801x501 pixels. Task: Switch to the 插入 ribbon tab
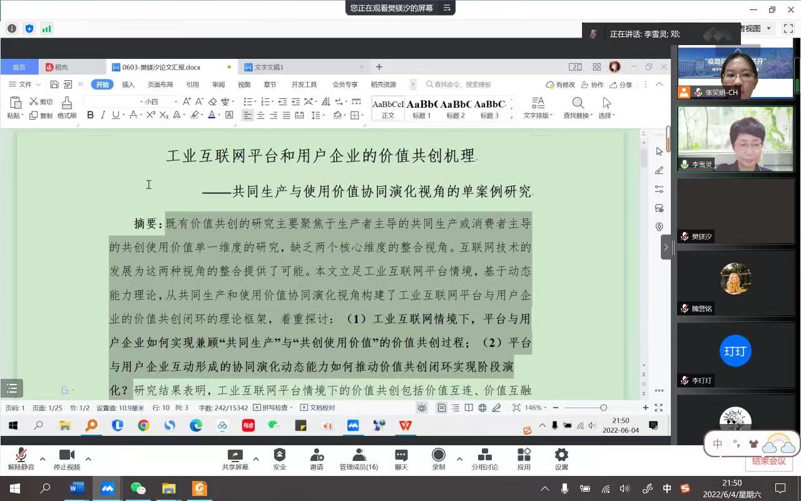128,85
